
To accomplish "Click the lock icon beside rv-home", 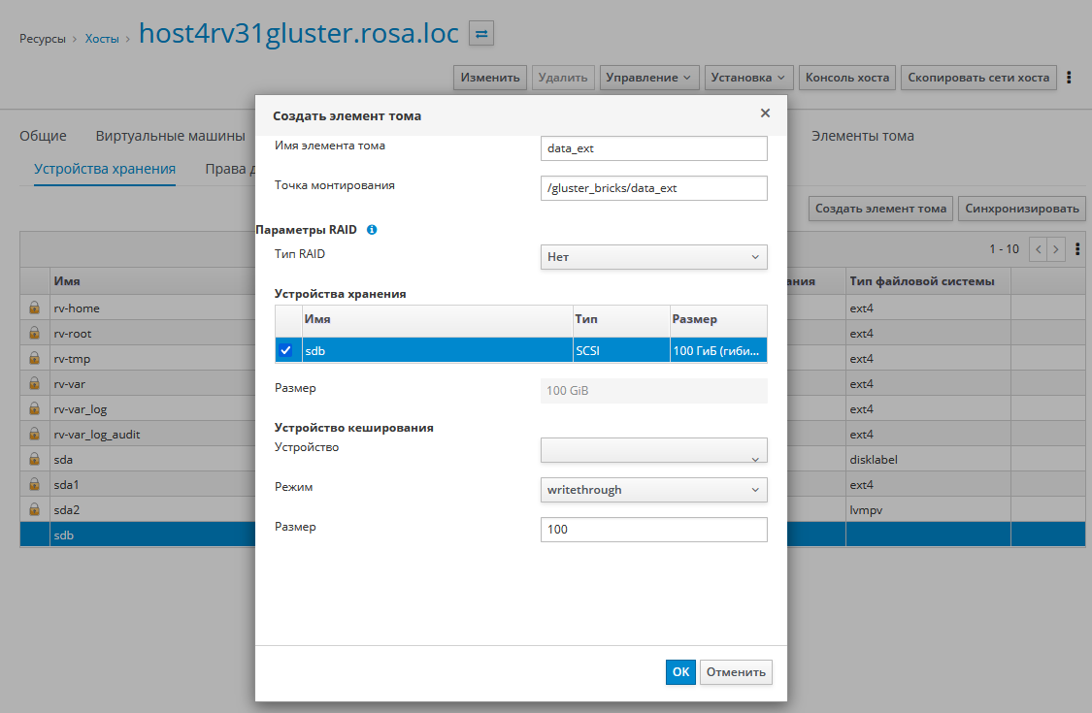I will click(x=35, y=308).
